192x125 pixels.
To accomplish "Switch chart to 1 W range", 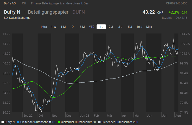I will point(54,27).
